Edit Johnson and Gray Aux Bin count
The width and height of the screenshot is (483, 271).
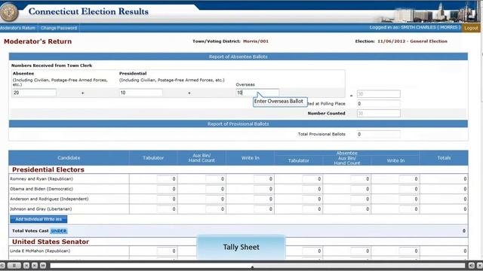(215, 209)
